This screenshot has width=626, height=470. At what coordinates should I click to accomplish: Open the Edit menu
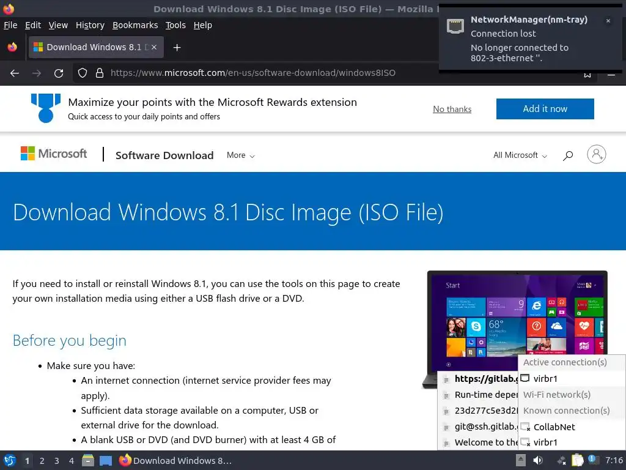pyautogui.click(x=33, y=25)
